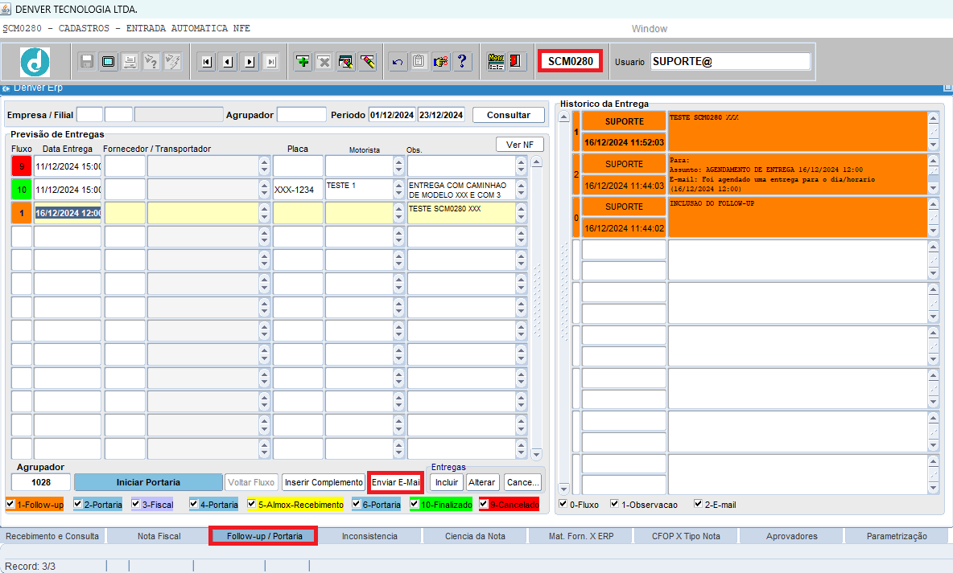Click the eraser clear record icon
Image resolution: width=953 pixels, height=573 pixels.
(367, 61)
